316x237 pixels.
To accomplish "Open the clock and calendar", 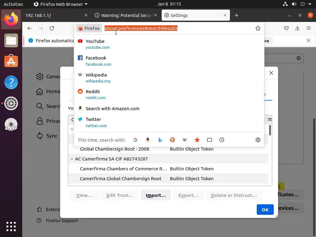I will coord(169,4).
